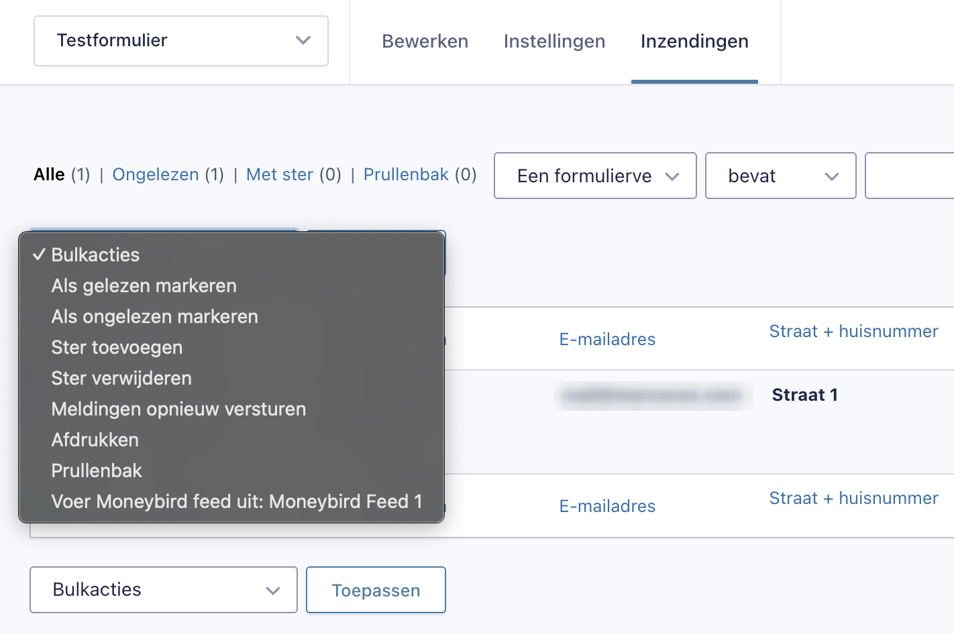Viewport: 954px width, 634px height.
Task: Open the Instellingen tab
Action: click(x=554, y=42)
